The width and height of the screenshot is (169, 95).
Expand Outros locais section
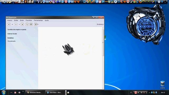point(12,34)
